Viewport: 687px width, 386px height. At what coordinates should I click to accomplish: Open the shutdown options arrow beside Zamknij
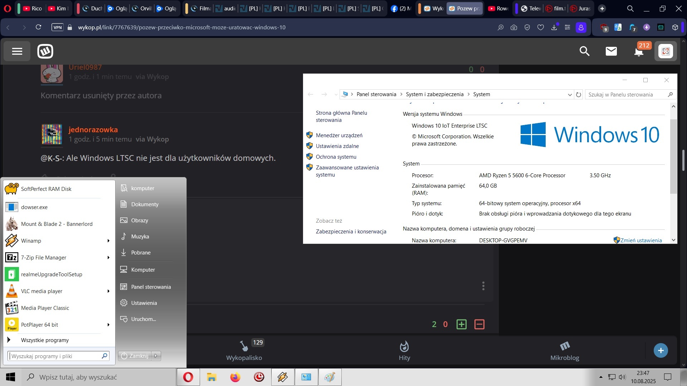156,356
